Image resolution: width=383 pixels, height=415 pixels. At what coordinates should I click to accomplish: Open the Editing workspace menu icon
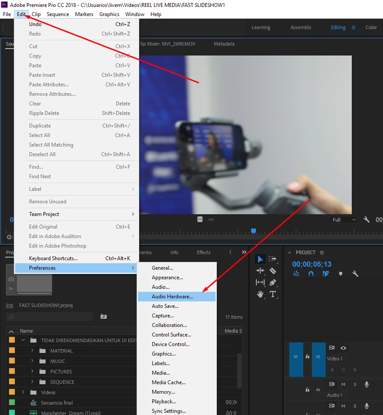point(354,27)
